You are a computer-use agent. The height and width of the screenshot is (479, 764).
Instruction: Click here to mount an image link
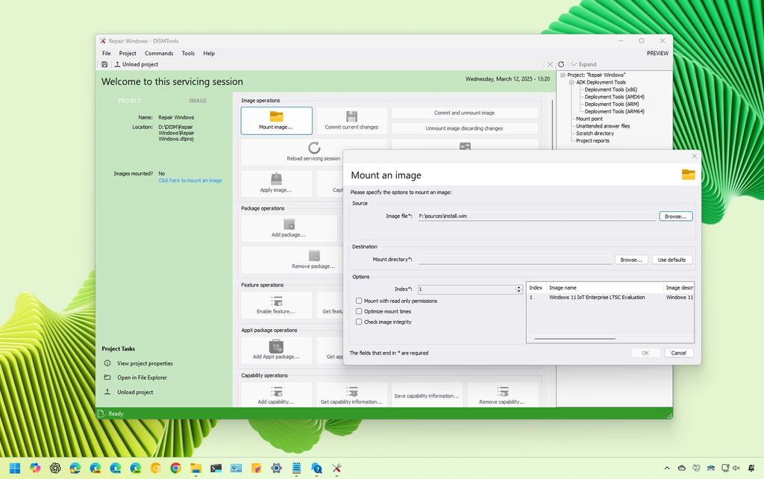coord(191,180)
